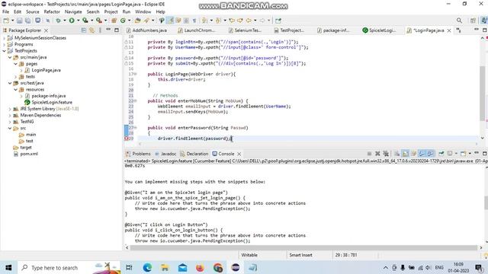Click Link with Editor icon in Package Explorer
Viewport: 488px width, 274px height.
pos(91,30)
